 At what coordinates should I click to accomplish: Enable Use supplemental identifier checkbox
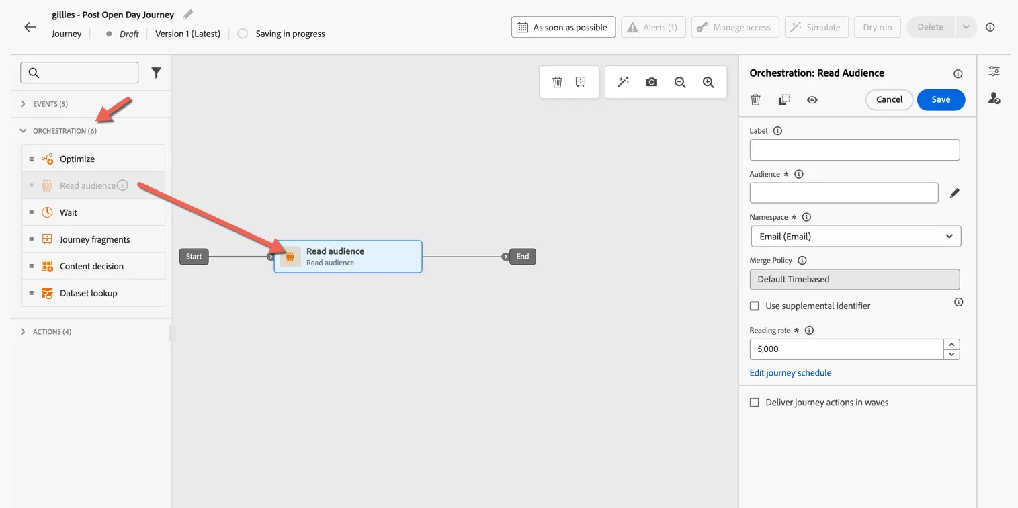755,306
